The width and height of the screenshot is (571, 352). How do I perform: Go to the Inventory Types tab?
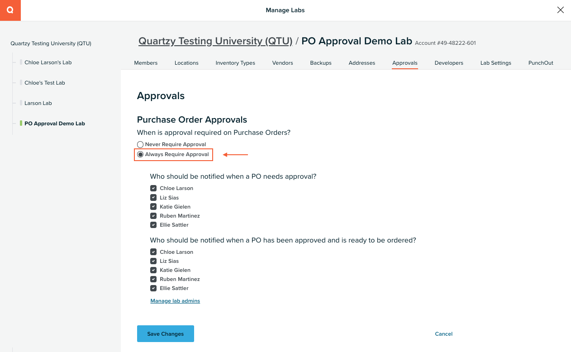(235, 63)
